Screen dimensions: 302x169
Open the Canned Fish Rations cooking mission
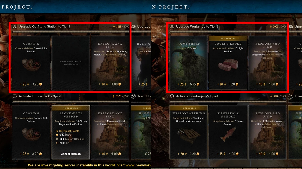31,132
